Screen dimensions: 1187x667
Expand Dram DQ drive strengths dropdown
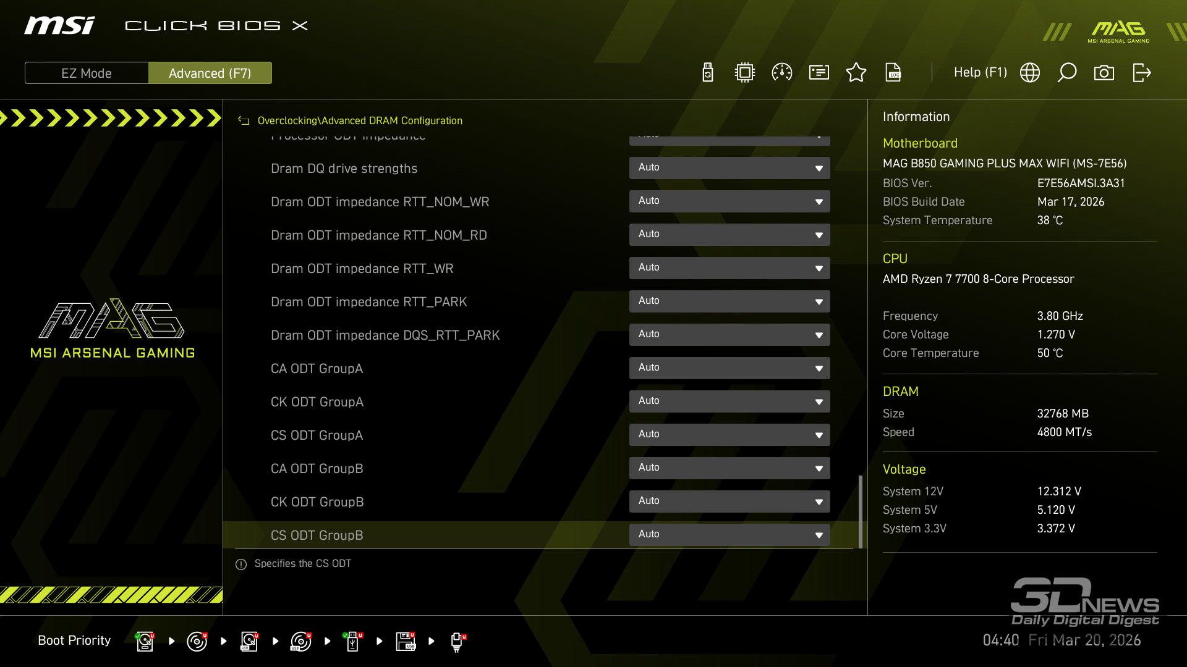[730, 168]
